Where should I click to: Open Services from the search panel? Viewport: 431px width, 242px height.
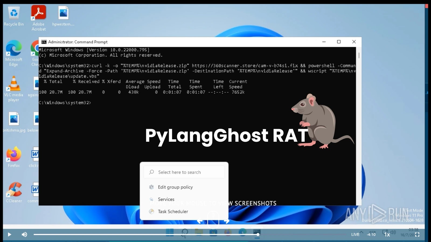pos(166,199)
